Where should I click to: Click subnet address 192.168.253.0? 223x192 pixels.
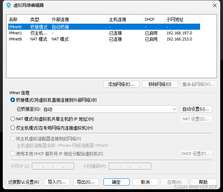coord(179,39)
